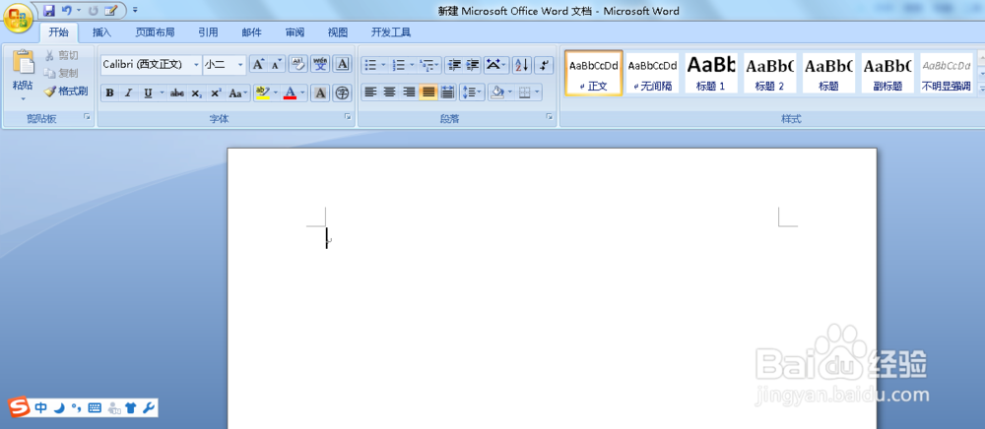Apply yellow text highlight color
The height and width of the screenshot is (429, 985).
[263, 93]
